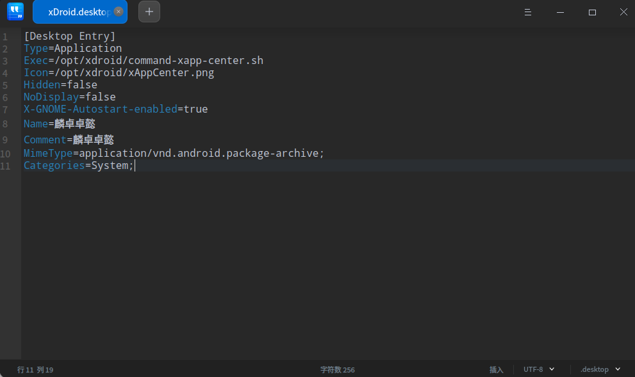Image resolution: width=635 pixels, height=377 pixels.
Task: Select the xDroid.desktop tab
Action: tap(74, 12)
